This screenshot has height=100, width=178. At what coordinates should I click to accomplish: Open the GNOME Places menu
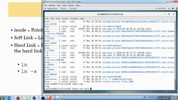(63, 9)
